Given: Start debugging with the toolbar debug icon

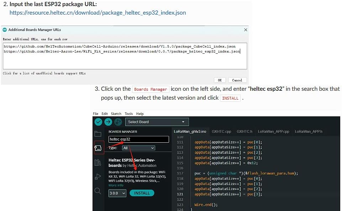Looking at the screenshot, I should [x=117, y=122].
